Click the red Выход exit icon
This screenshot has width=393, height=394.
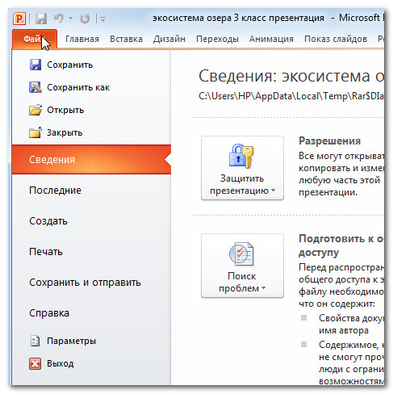point(36,363)
